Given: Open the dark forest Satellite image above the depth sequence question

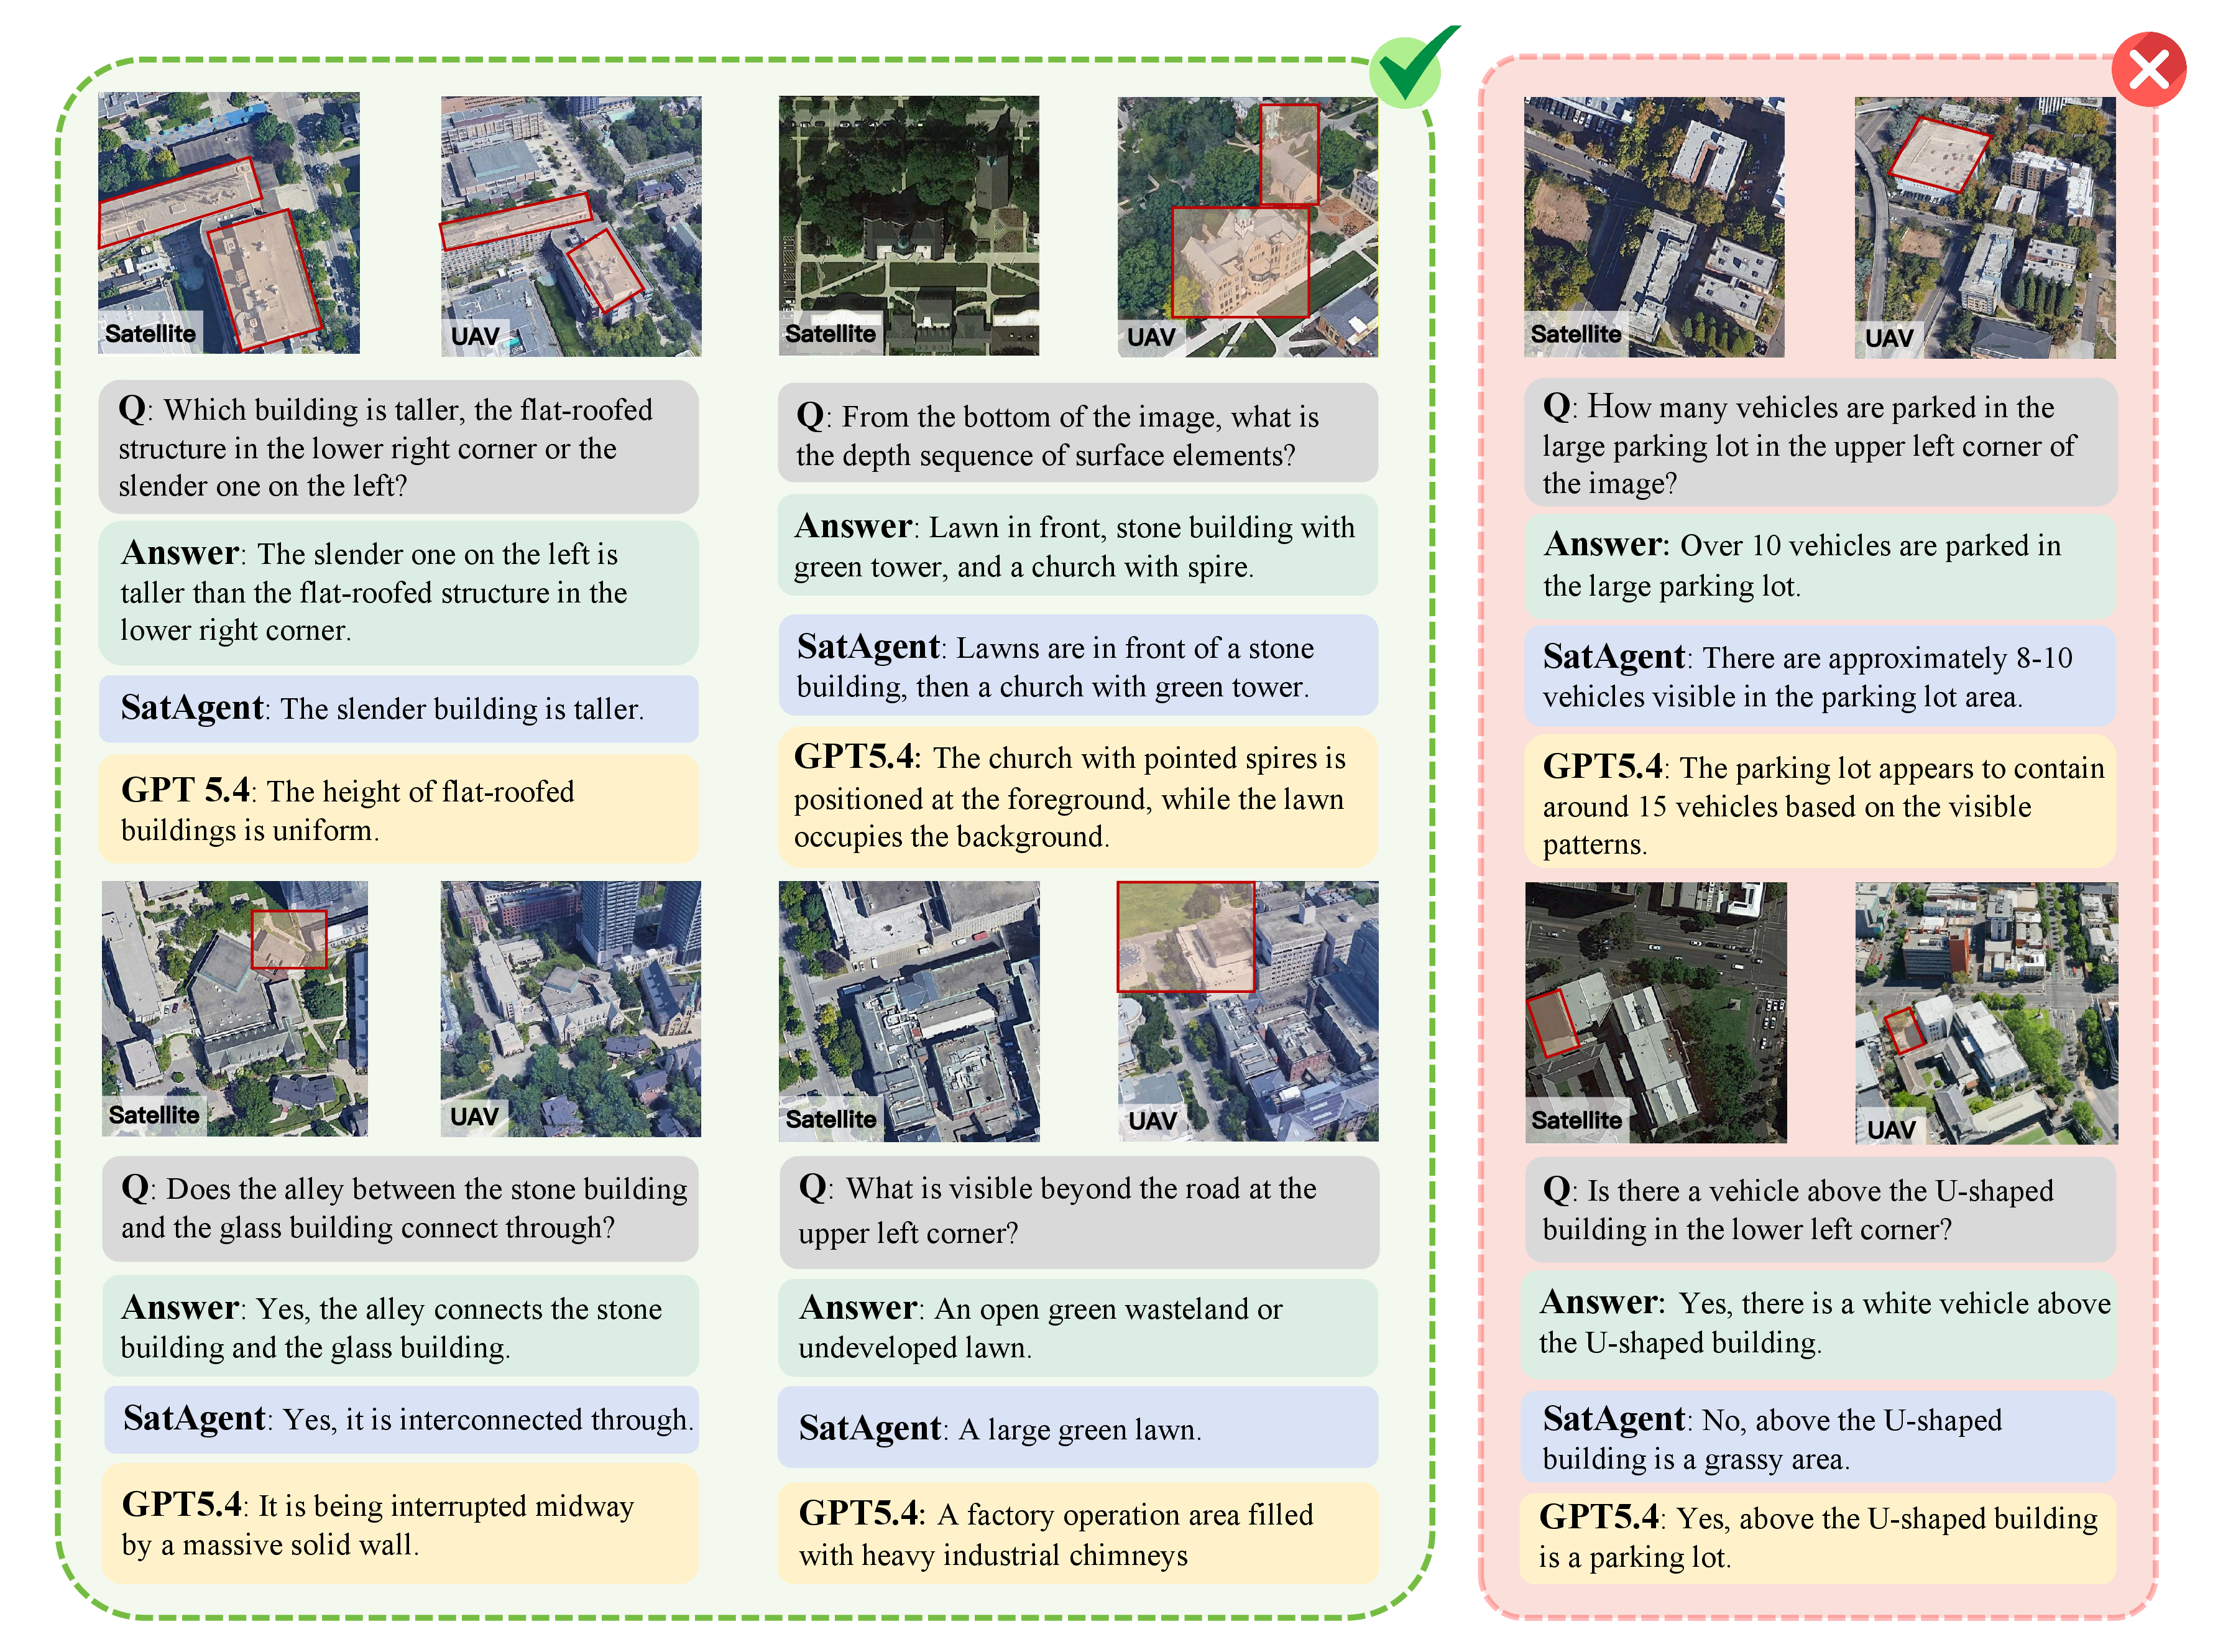Looking at the screenshot, I should pos(909,226).
